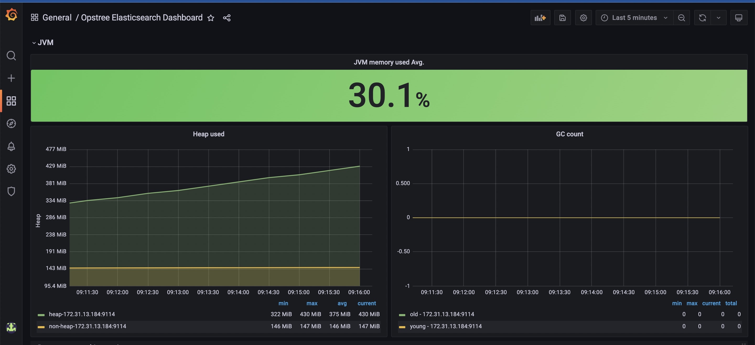
Task: Open the Last 5 minutes time picker
Action: tap(634, 18)
